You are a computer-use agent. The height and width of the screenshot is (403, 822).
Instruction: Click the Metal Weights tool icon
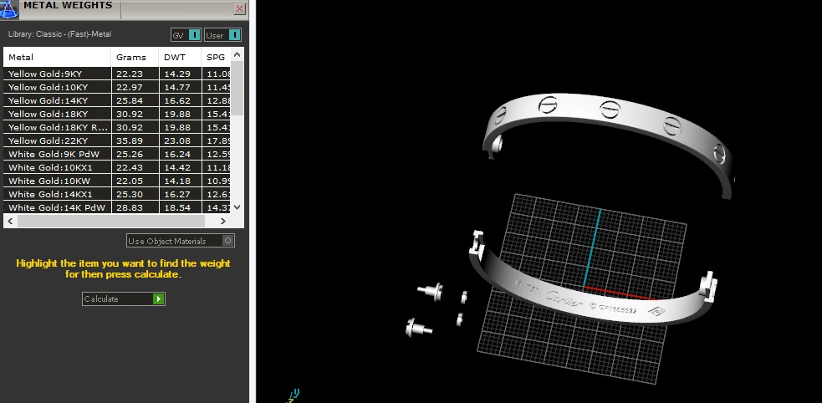point(9,8)
